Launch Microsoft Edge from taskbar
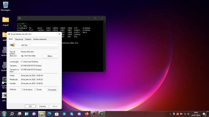Screen dimensions: 209x117 pos(49,114)
